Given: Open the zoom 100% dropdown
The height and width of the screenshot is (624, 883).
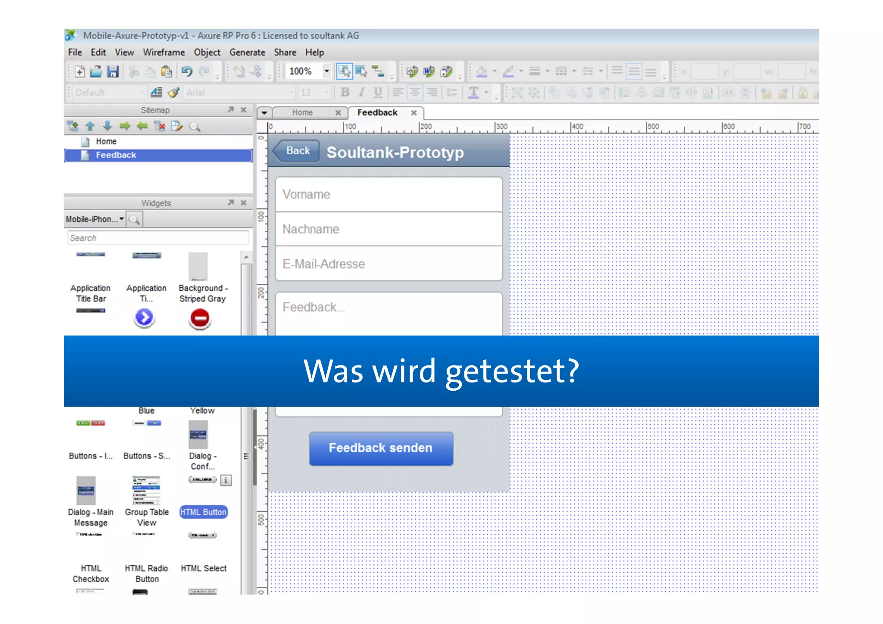Looking at the screenshot, I should (x=327, y=71).
